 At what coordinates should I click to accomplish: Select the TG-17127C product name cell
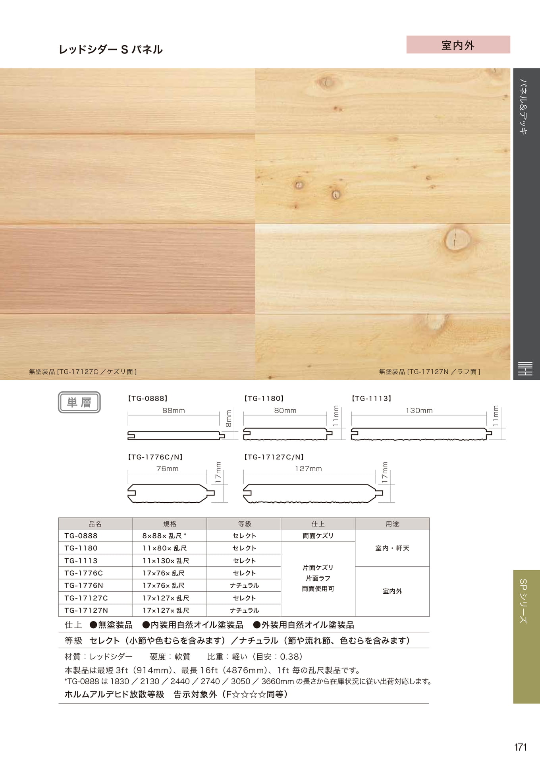(95, 598)
